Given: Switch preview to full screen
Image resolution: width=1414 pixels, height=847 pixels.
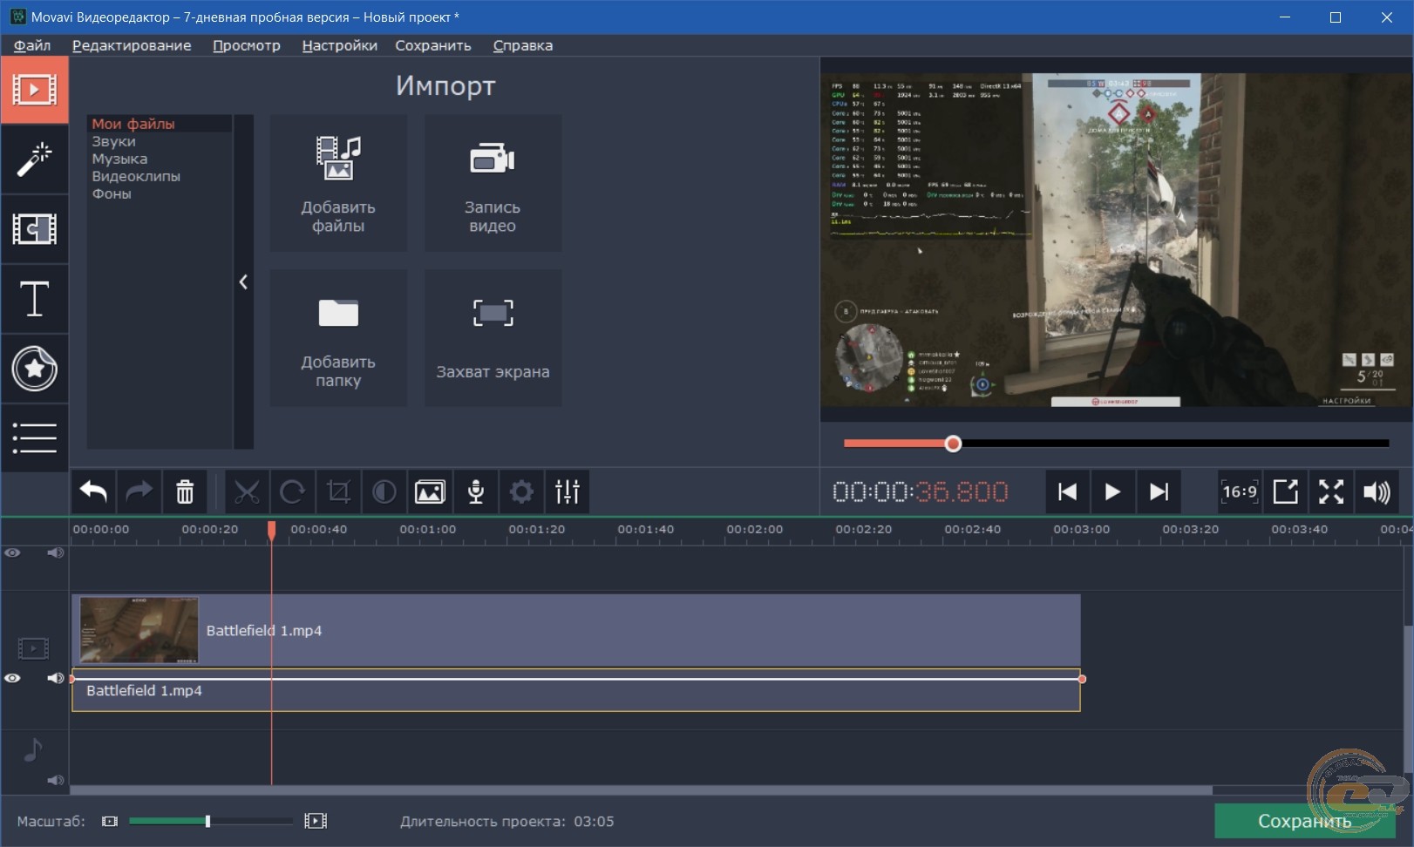Looking at the screenshot, I should tap(1331, 492).
